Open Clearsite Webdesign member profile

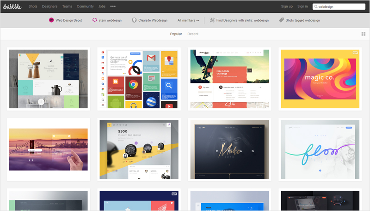[153, 20]
